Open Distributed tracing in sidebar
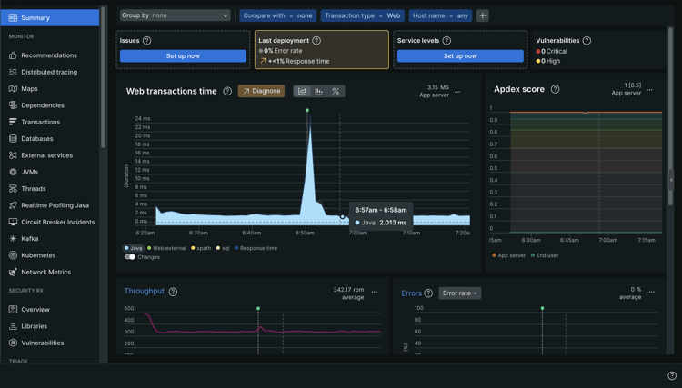 49,72
